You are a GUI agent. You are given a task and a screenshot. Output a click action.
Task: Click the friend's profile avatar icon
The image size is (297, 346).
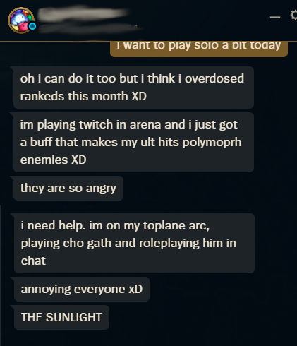point(21,20)
